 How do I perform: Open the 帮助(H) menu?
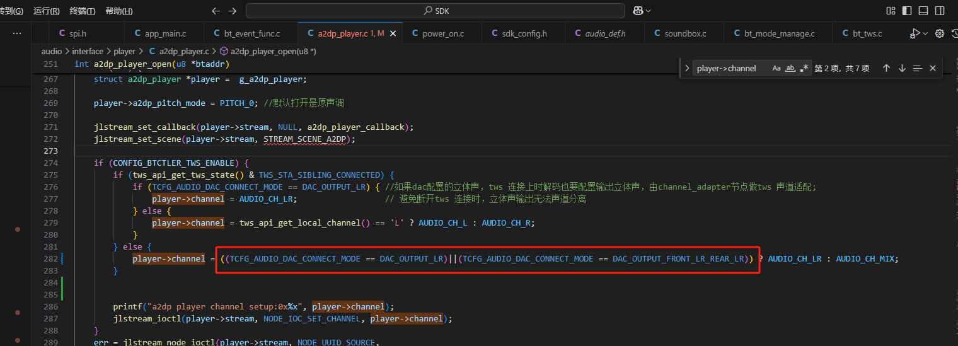pos(119,11)
